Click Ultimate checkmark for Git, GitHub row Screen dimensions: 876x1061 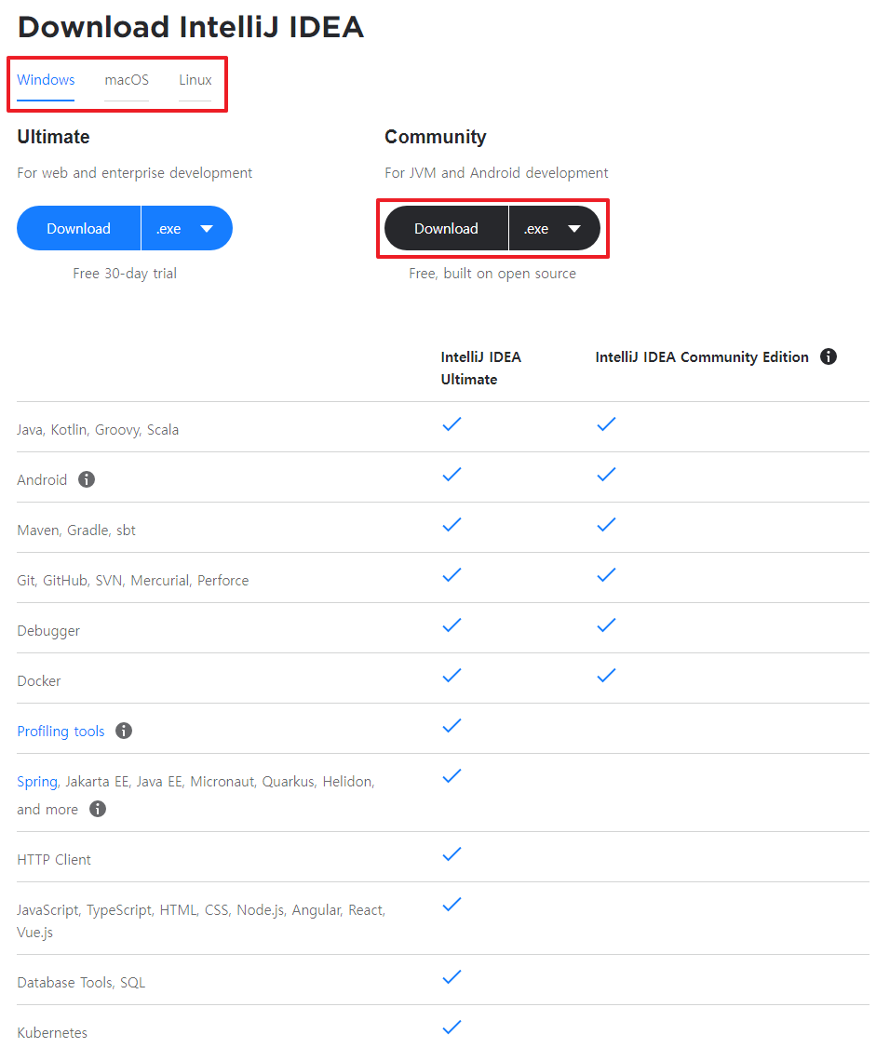[x=451, y=574]
